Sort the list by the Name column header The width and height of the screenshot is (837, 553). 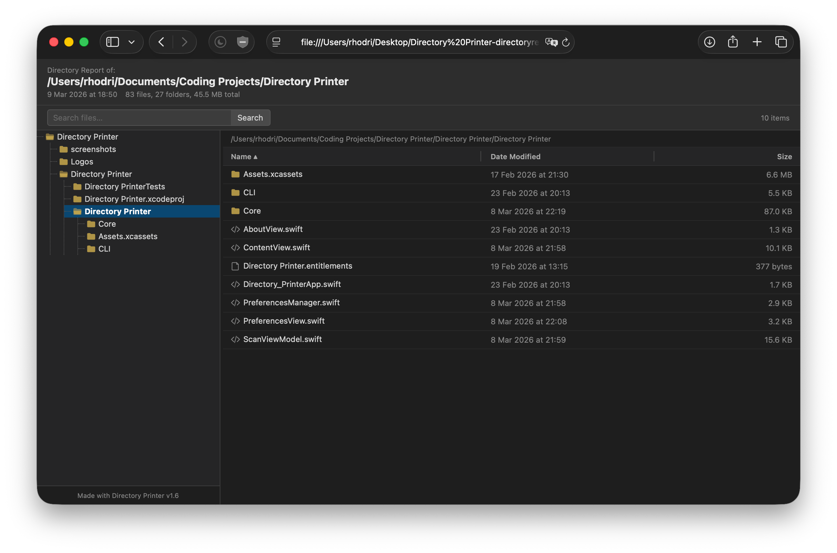click(244, 157)
